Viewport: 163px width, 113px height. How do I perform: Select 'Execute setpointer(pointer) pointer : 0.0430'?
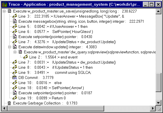(x=55, y=37)
